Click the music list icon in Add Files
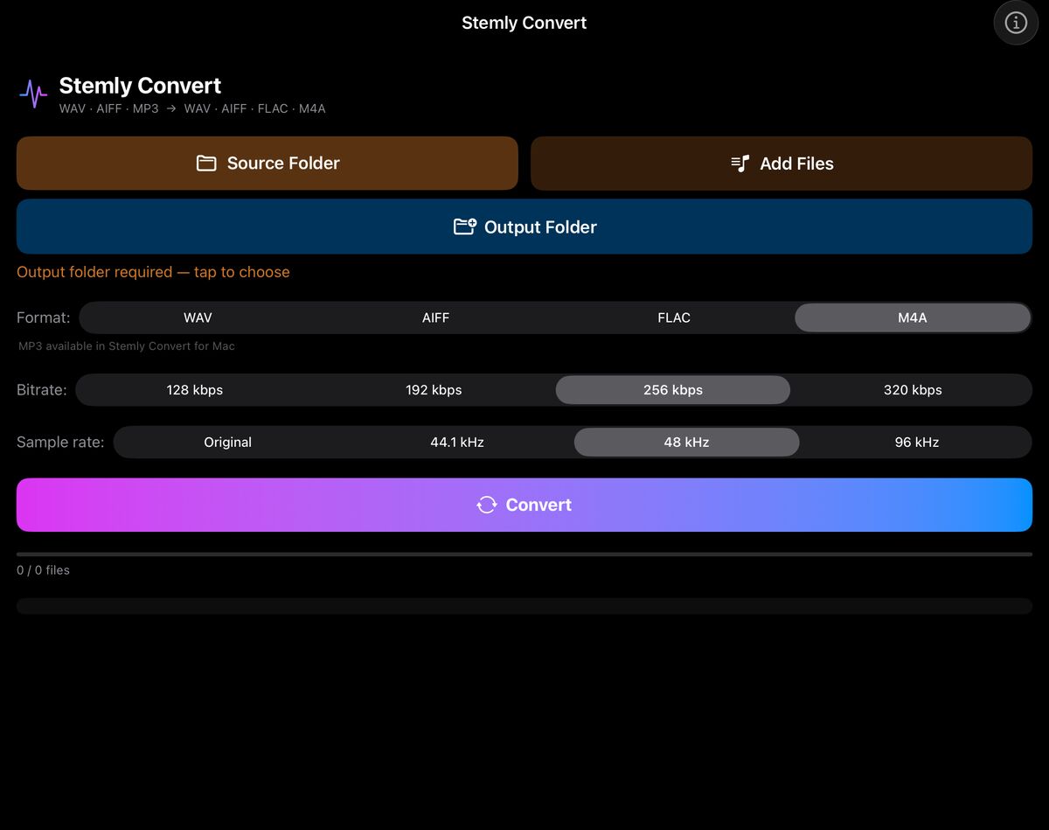The width and height of the screenshot is (1049, 830). pyautogui.click(x=740, y=164)
